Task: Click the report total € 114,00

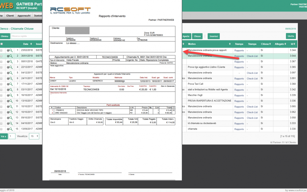Action: 170,122
